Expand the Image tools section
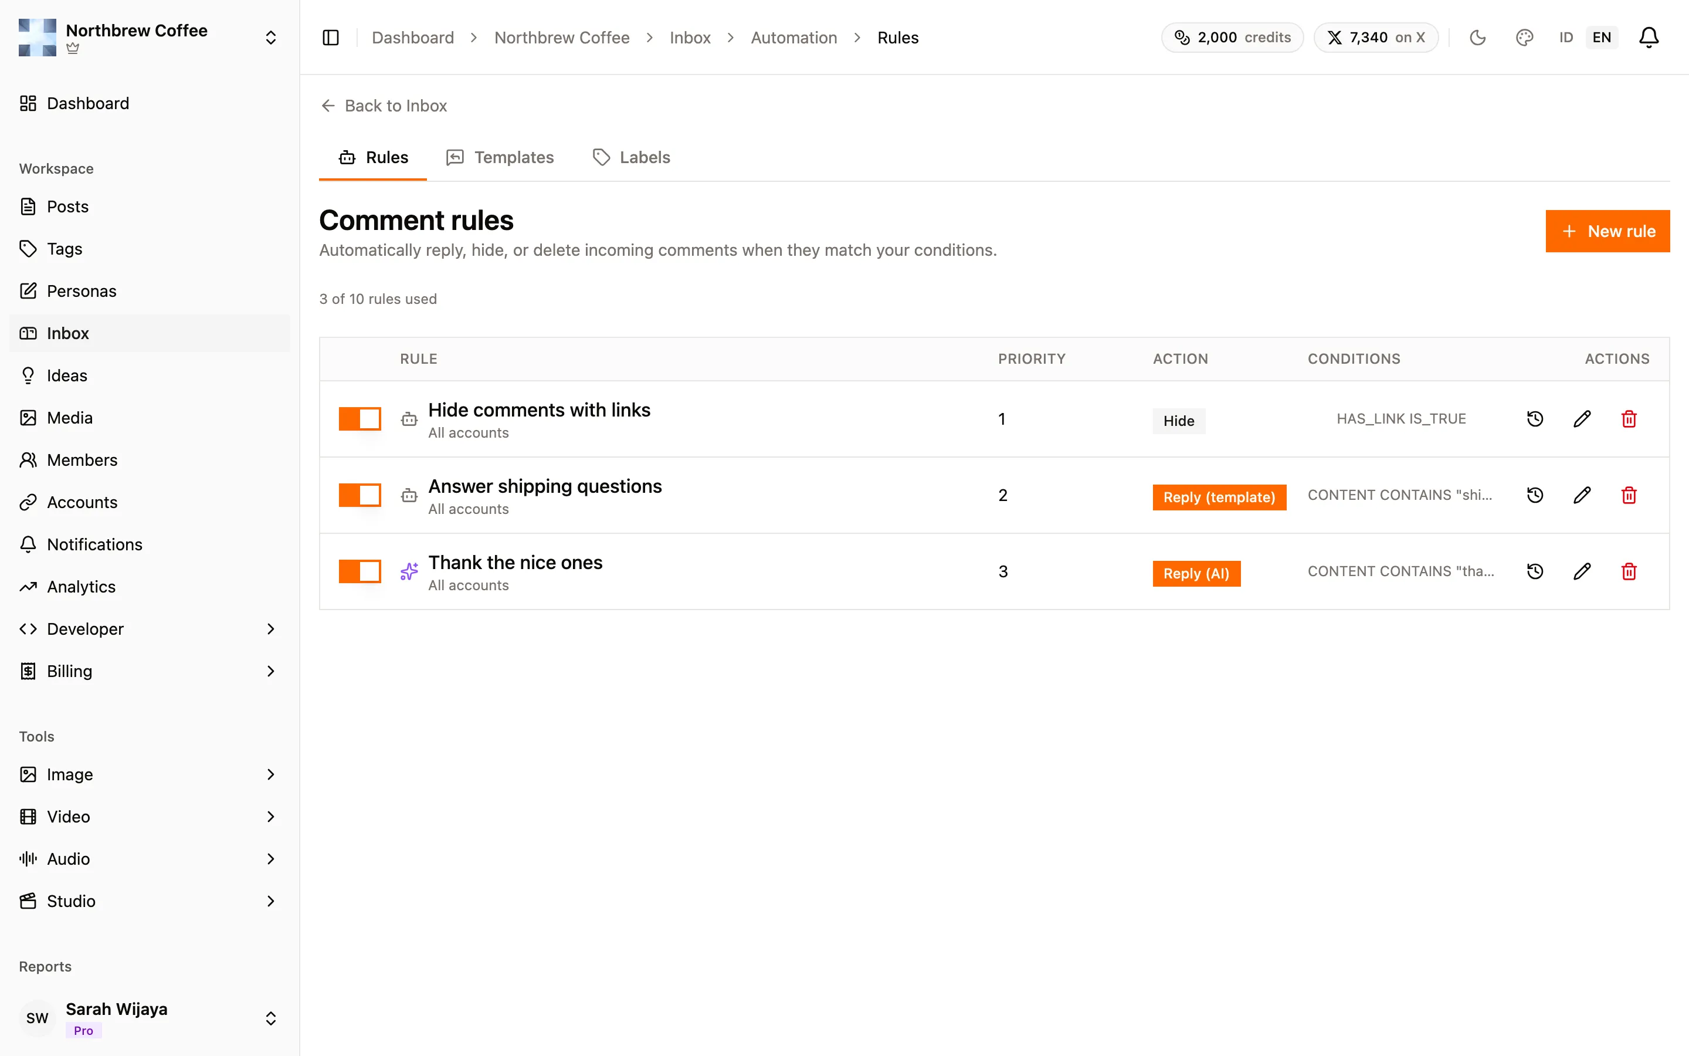The height and width of the screenshot is (1056, 1689). point(150,774)
